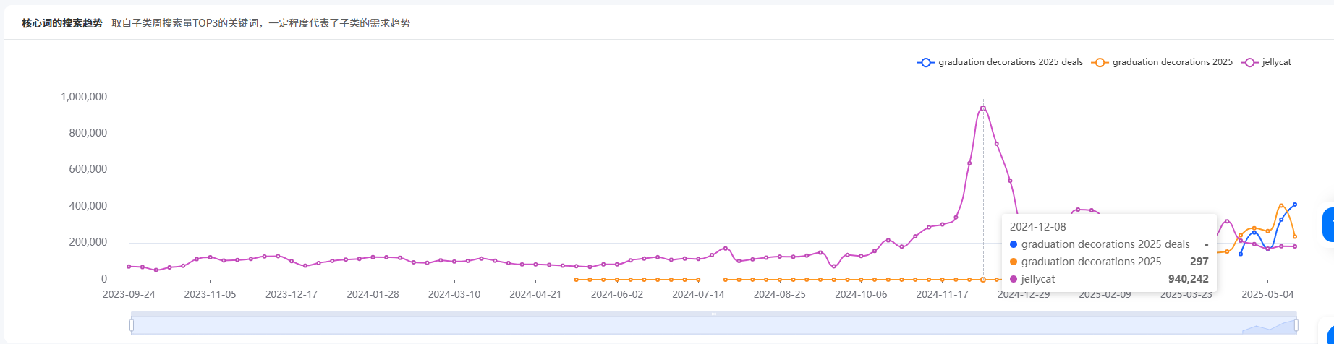Toggle the 'graduation decorations 2025 deals' legend series
1334x344 pixels.
(x=1000, y=62)
